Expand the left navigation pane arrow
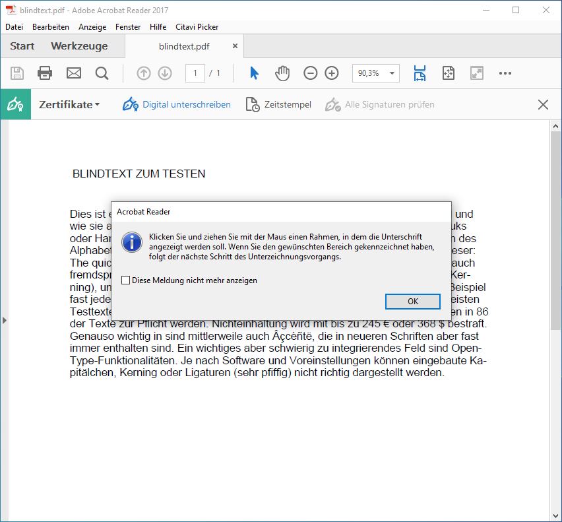The image size is (562, 522). tap(5, 320)
